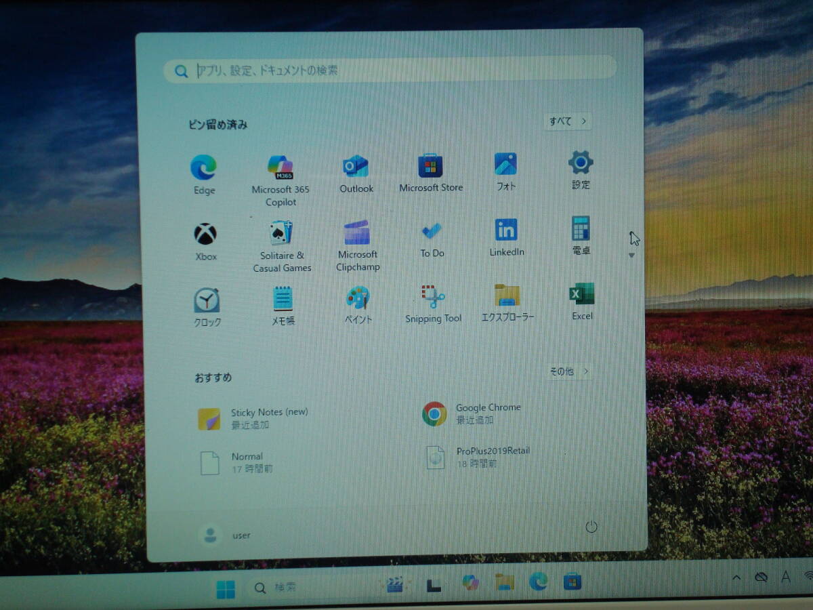Go to next pinned apps page arrow
Viewport: 813px width, 610px height.
click(x=631, y=256)
